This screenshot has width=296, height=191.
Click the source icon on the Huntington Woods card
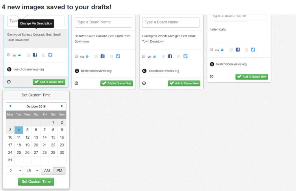(144, 71)
